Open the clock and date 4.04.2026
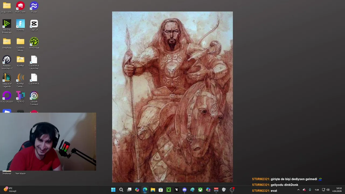Image resolution: width=345 pixels, height=194 pixels. pos(337,190)
